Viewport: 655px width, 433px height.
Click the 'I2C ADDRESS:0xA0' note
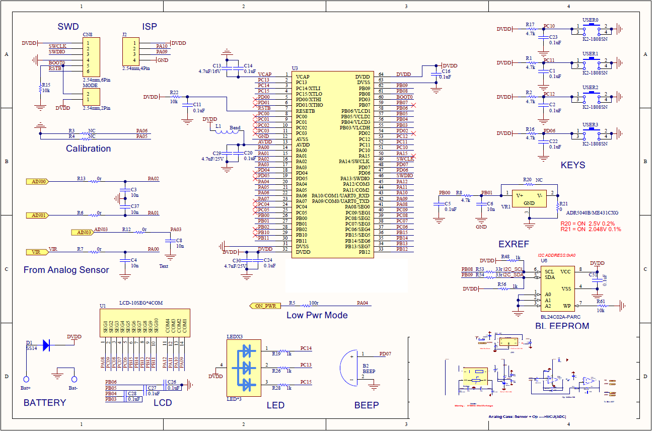(x=556, y=255)
